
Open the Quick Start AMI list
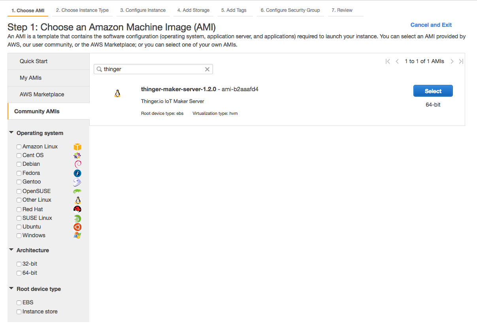[x=49, y=61]
